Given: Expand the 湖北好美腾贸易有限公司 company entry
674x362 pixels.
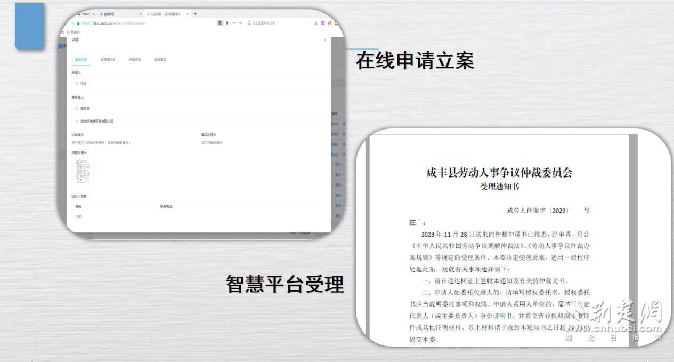Looking at the screenshot, I should pyautogui.click(x=78, y=120).
